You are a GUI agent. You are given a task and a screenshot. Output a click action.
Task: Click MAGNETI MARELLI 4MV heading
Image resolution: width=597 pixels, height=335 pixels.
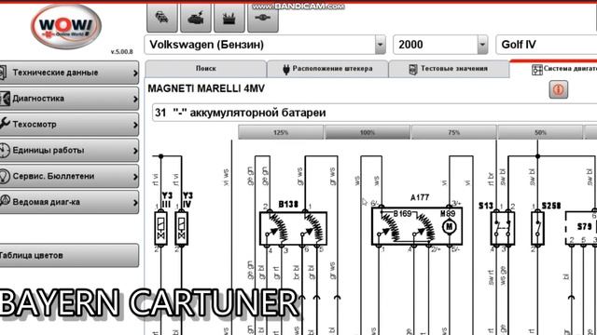206,89
